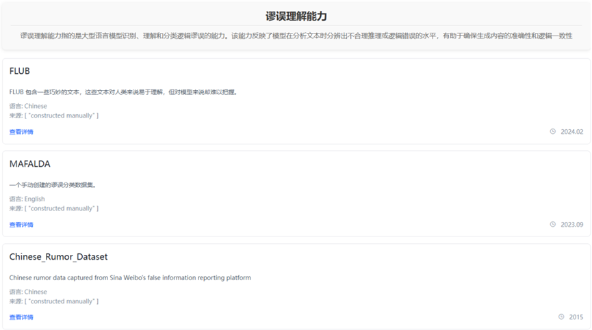Click the MAFALDA description about 谬误分类数据集
This screenshot has width=592, height=330.
coord(53,184)
